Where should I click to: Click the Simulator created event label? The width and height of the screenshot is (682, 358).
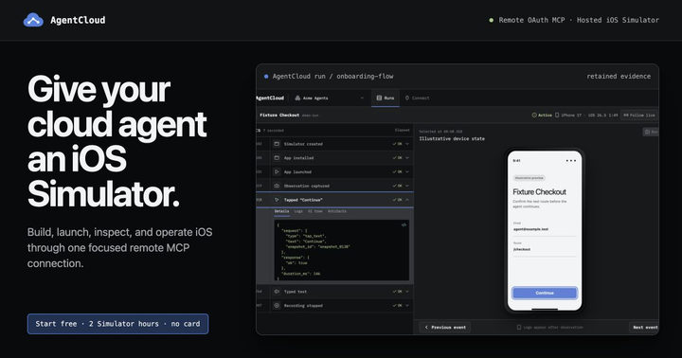(x=303, y=144)
